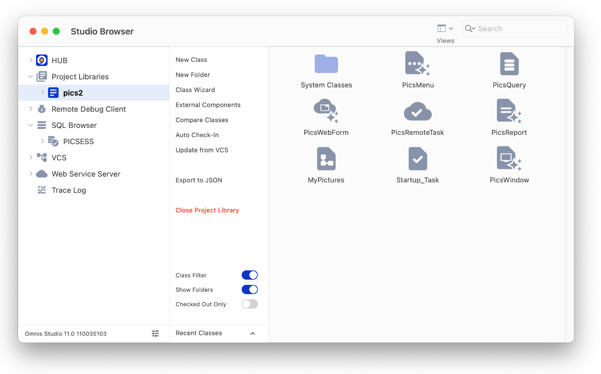Click Close Project Library

point(207,210)
